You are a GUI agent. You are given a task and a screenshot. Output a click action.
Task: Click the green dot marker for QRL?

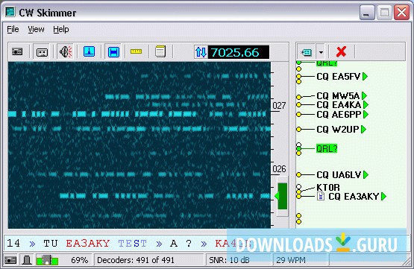[298, 149]
